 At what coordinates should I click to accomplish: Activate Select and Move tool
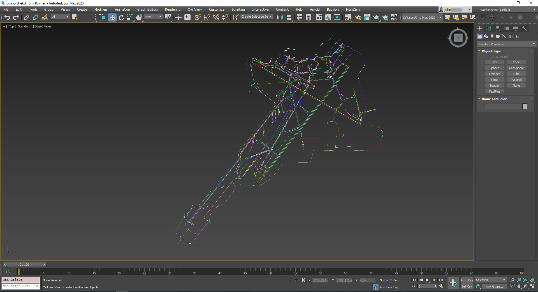point(112,17)
